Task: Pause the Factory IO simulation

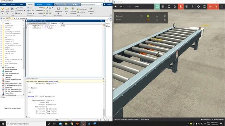Action: tap(163, 7)
